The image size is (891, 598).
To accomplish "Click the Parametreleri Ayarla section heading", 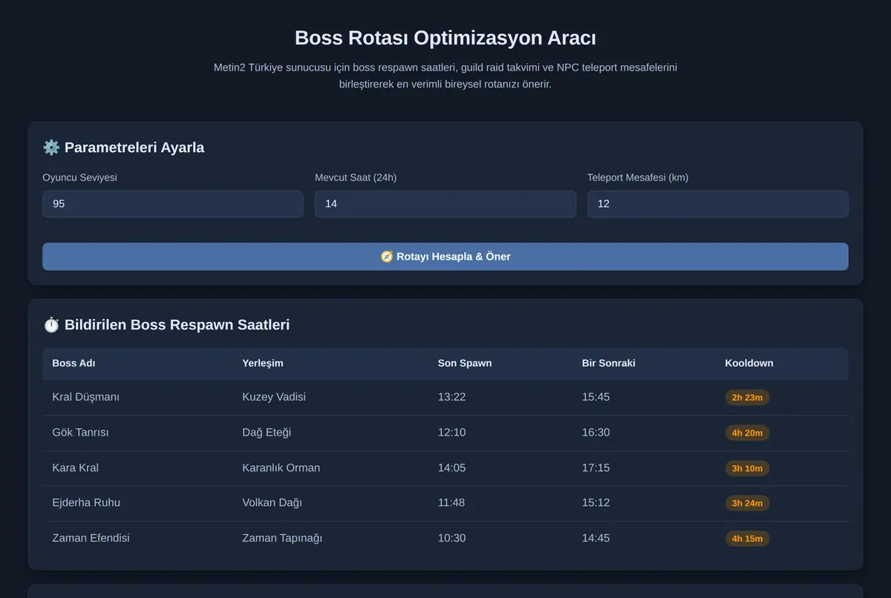I will (x=134, y=148).
